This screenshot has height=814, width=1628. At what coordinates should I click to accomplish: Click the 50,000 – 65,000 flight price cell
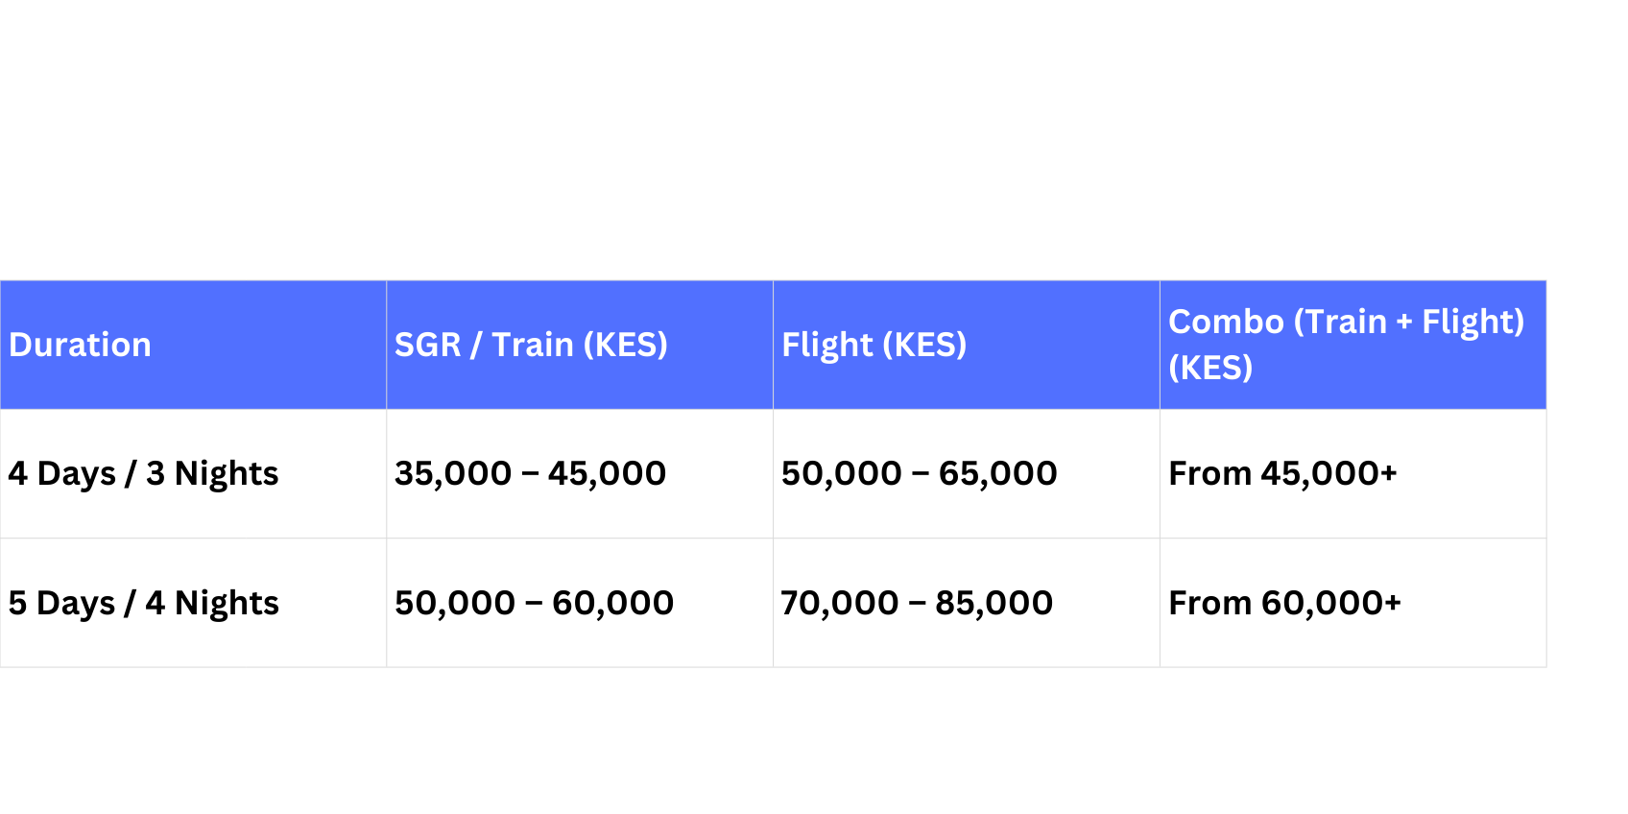[919, 473]
